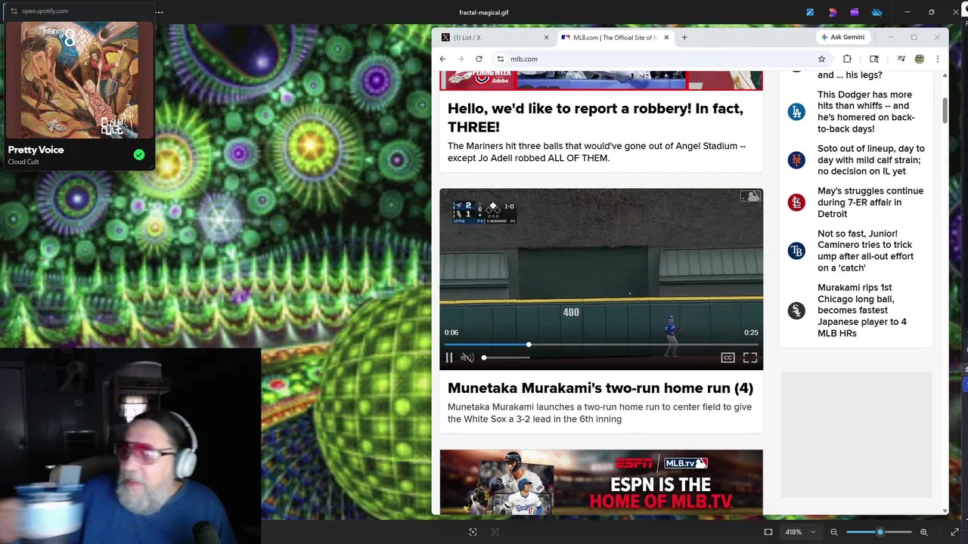Click the Chrome forward navigation arrow
The height and width of the screenshot is (544, 968).
tap(461, 59)
